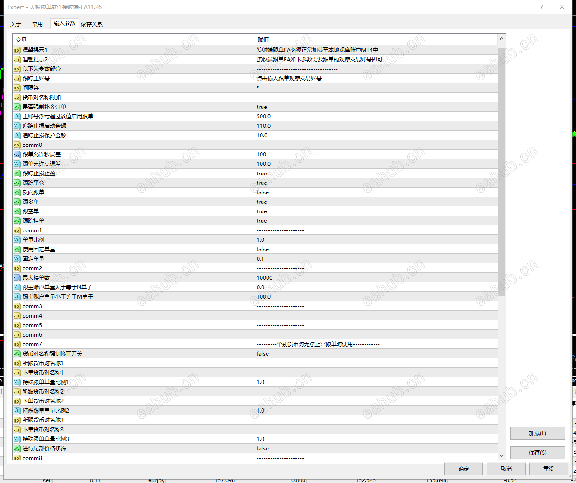The width and height of the screenshot is (576, 483).
Task: Open the 依存关系 tab
Action: 92,24
